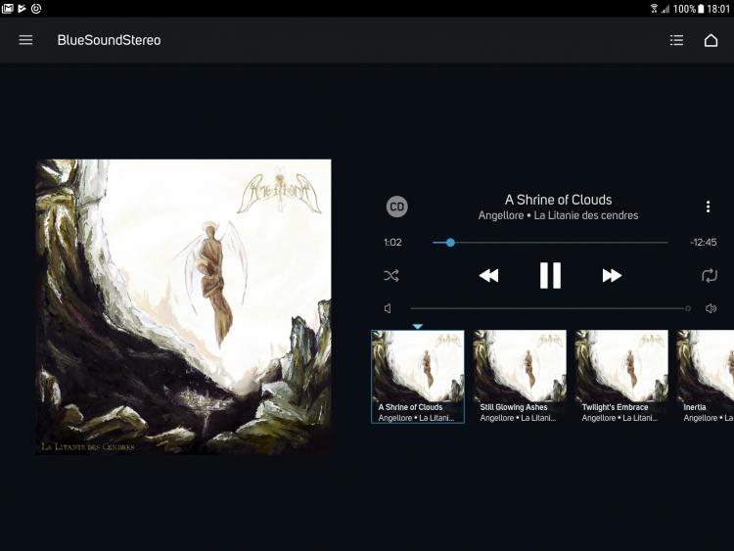Image resolution: width=734 pixels, height=551 pixels.
Task: Click the A Shrine of Clouds title
Action: tap(558, 200)
